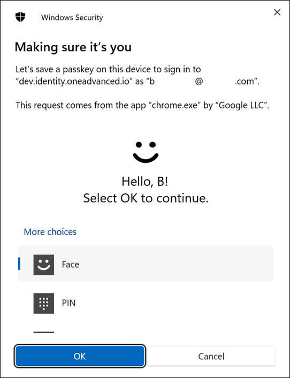
Task: Click the "Making sure it's you" heading
Action: [73, 47]
